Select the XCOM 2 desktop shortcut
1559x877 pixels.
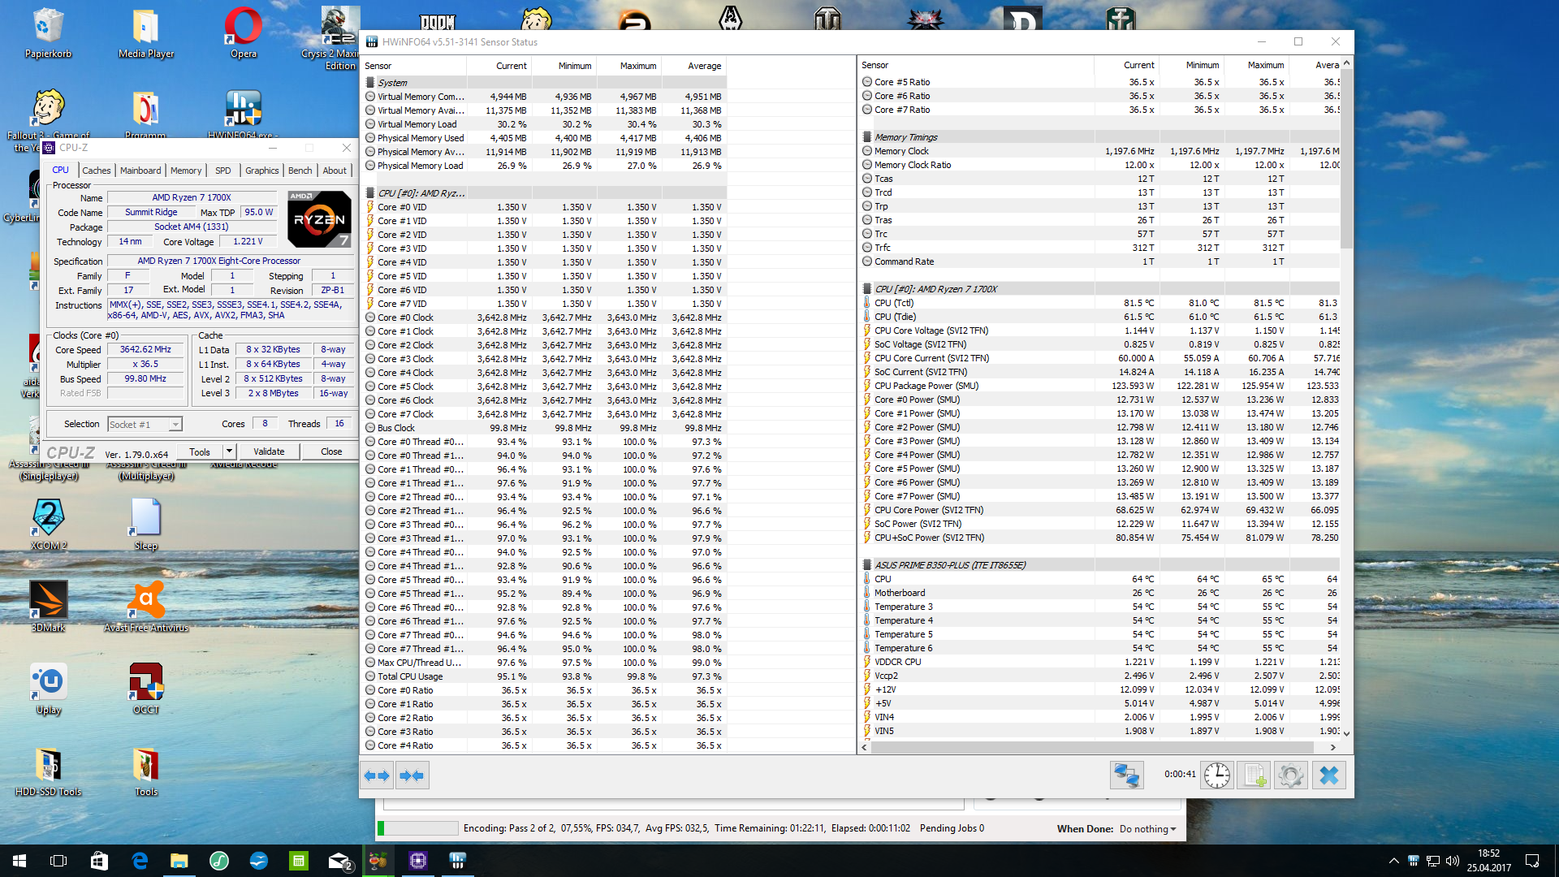pyautogui.click(x=49, y=524)
